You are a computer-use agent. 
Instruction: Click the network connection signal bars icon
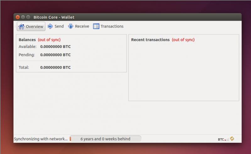(227, 139)
